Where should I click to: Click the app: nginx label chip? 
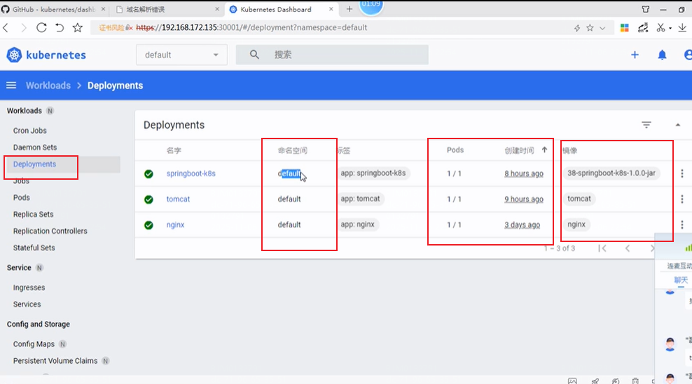point(357,225)
